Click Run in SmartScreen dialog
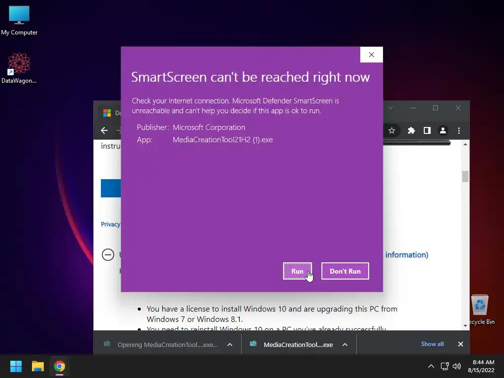Image resolution: width=504 pixels, height=378 pixels. click(297, 271)
